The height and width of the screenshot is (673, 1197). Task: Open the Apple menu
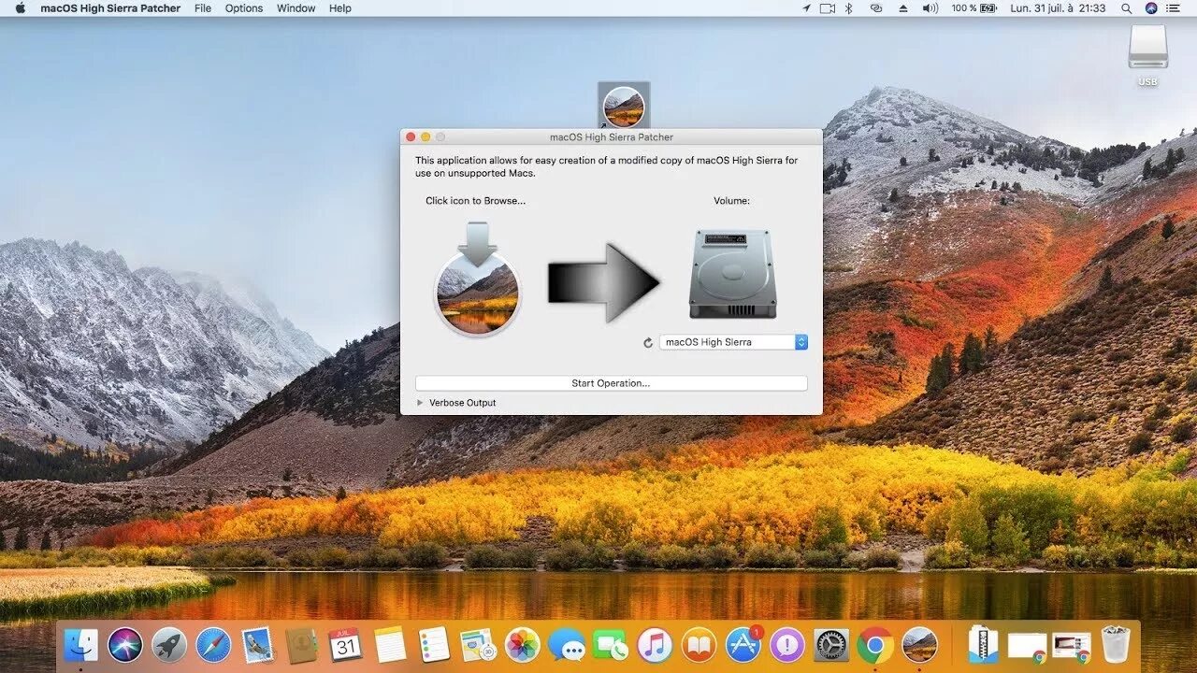20,8
